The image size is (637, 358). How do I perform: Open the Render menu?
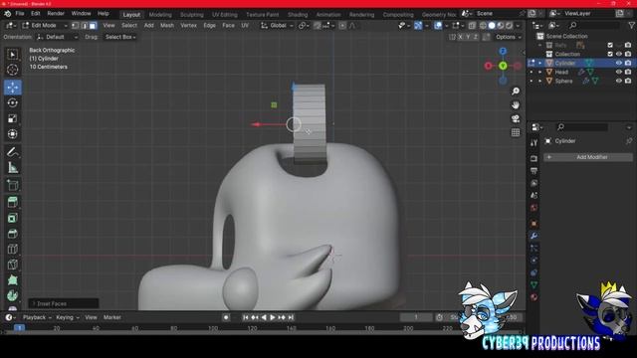tap(56, 14)
